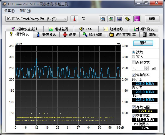The image size is (165, 135).
Task: Increase short stroke size with up arrow
Action: (146, 67)
